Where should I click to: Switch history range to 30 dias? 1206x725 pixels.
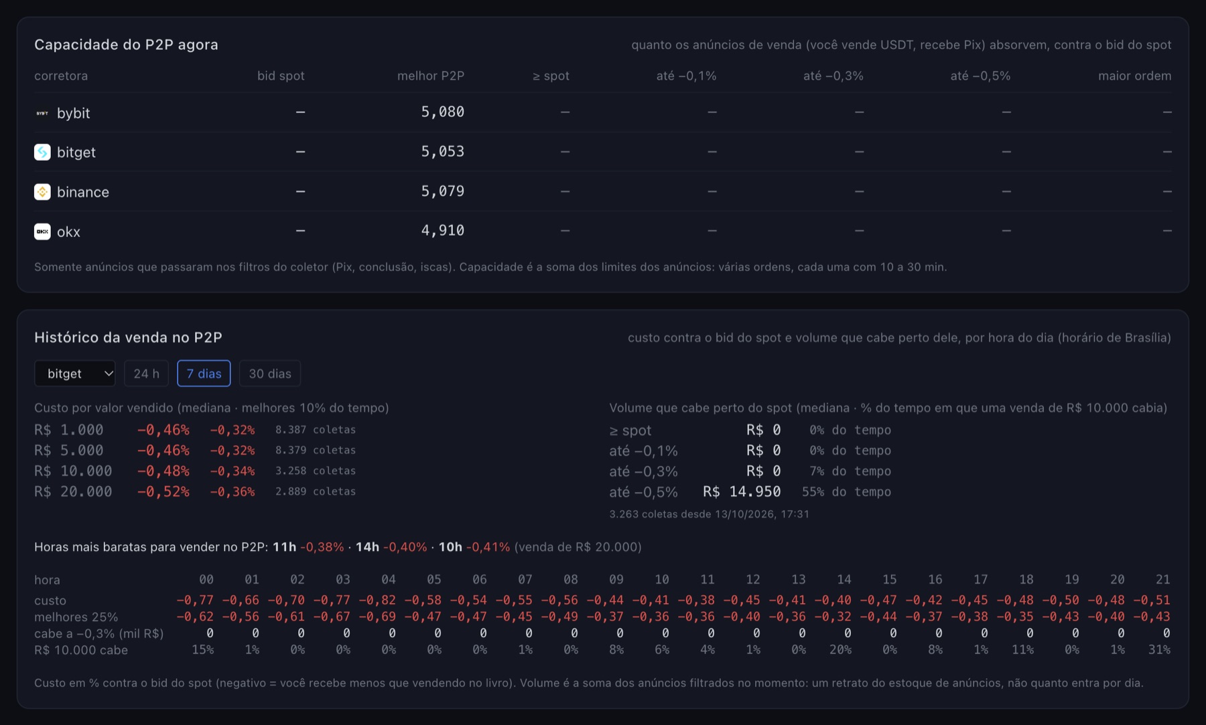click(x=270, y=374)
